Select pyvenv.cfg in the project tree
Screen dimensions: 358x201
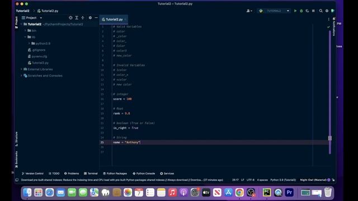(37, 56)
